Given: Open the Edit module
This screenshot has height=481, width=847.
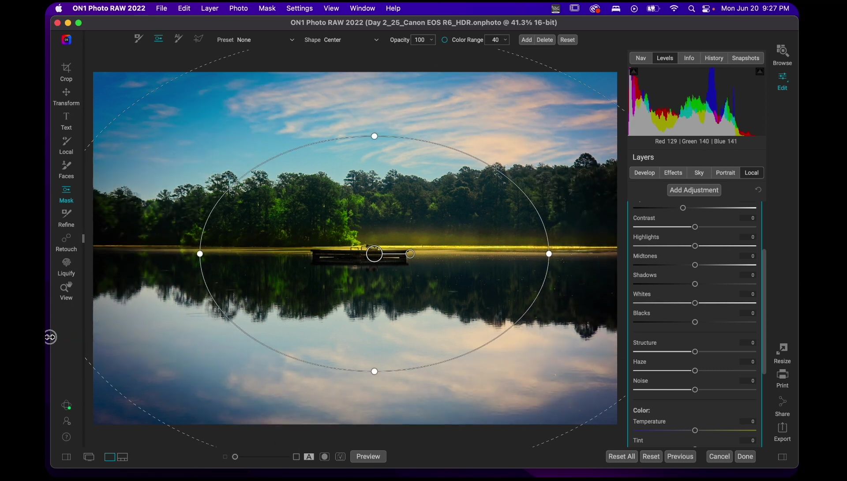Looking at the screenshot, I should click(x=782, y=82).
